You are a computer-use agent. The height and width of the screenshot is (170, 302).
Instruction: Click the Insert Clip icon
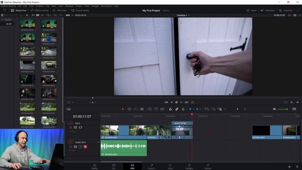click(150, 109)
